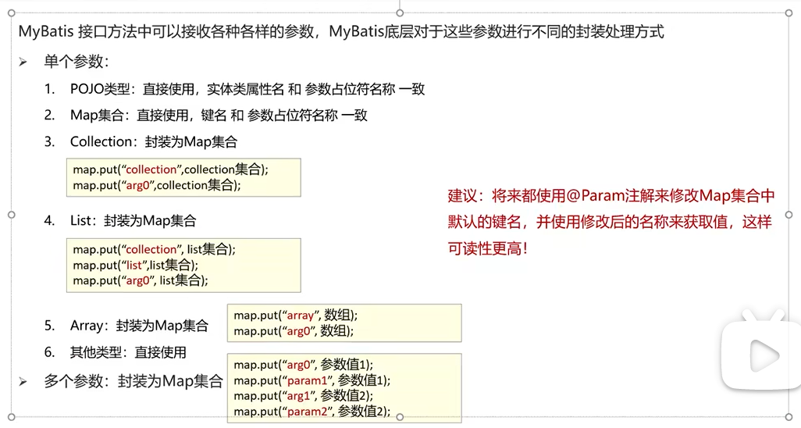Screen dimensions: 801x428
Task: Click the right-middle selection handle of the text box
Action: coord(789,215)
